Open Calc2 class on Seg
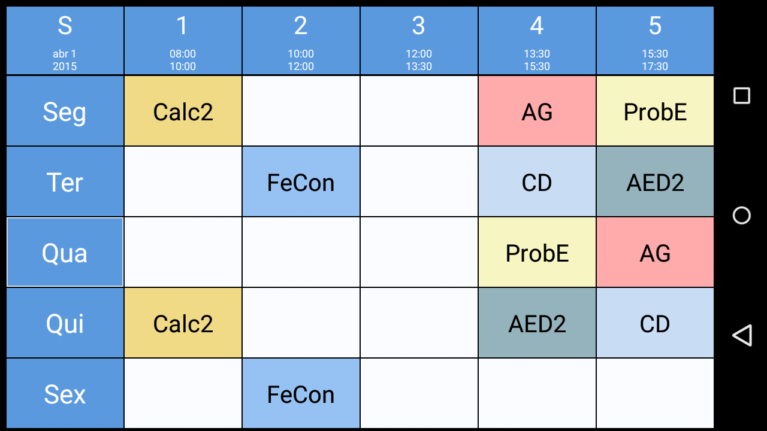 (x=183, y=111)
